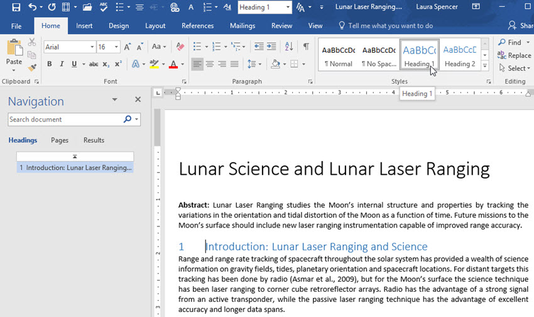Click the Clear All Formatting eraser icon
This screenshot has width=534, height=317.
(180, 47)
